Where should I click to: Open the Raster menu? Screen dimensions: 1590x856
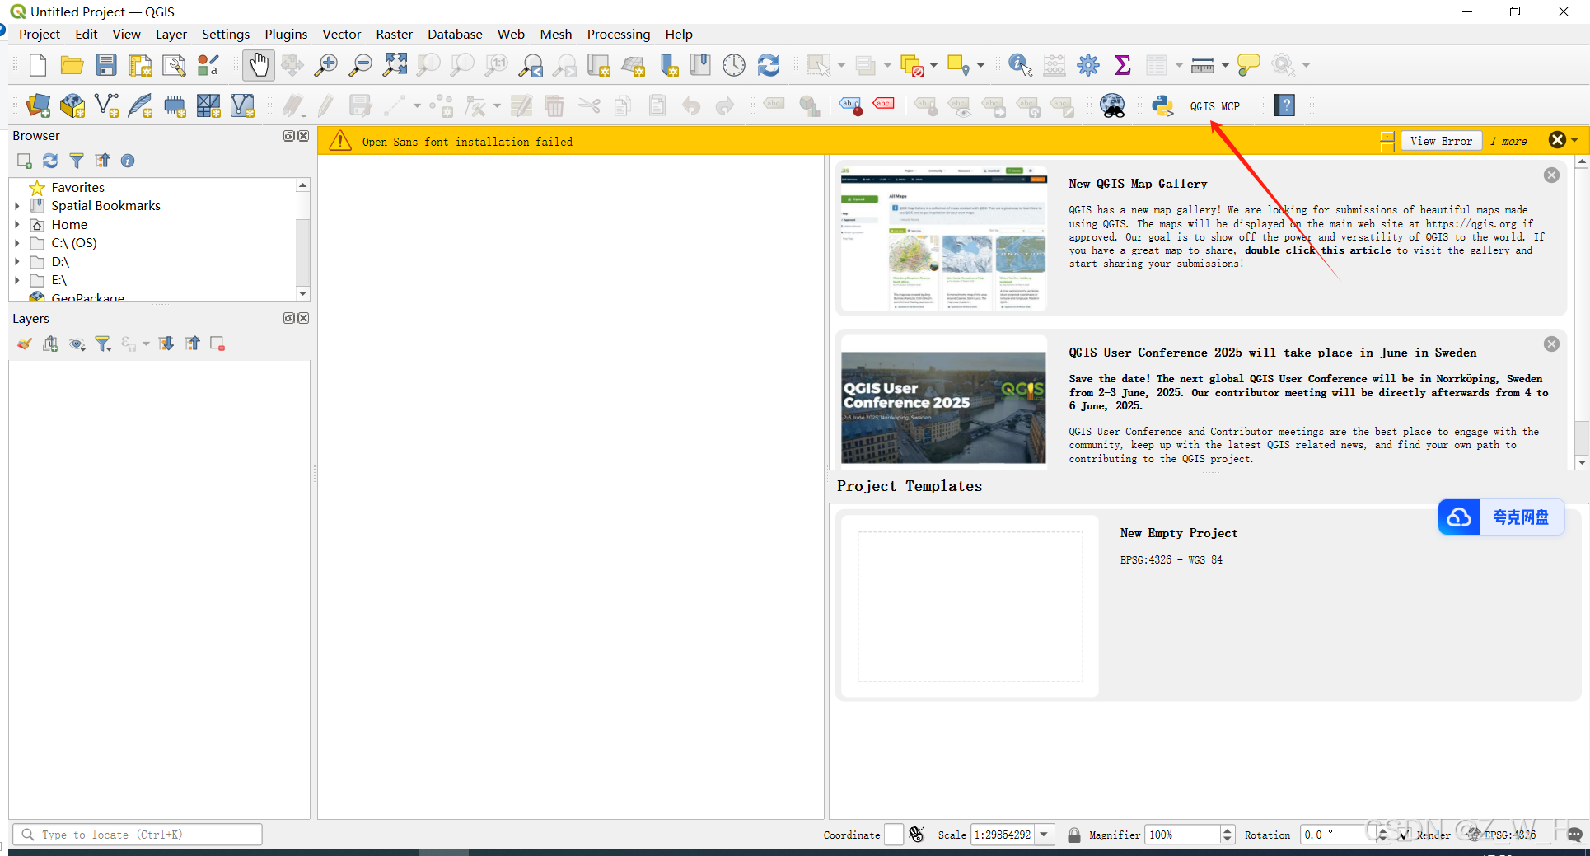(x=394, y=34)
